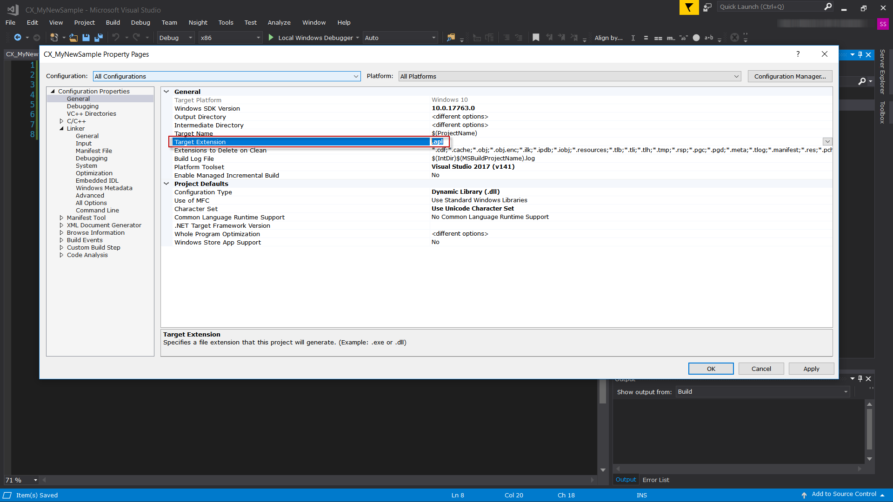Open the Toolbox side tab

[882, 112]
